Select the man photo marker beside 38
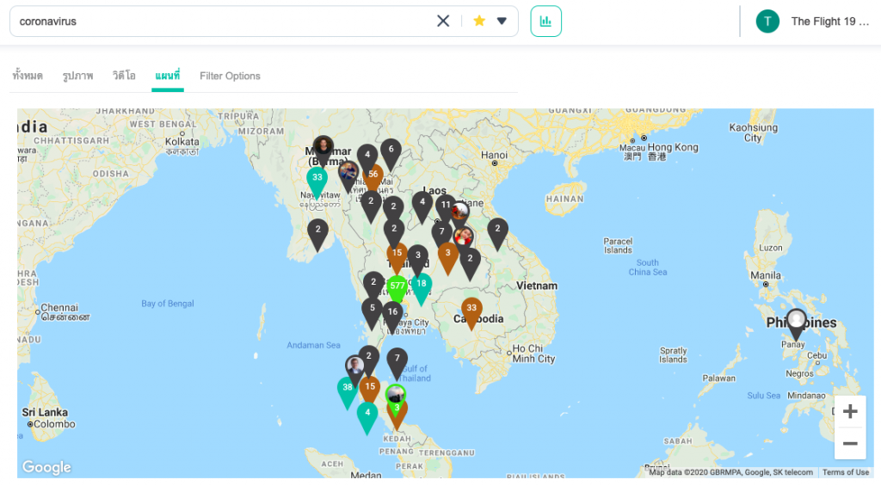This screenshot has width=881, height=486. [354, 368]
